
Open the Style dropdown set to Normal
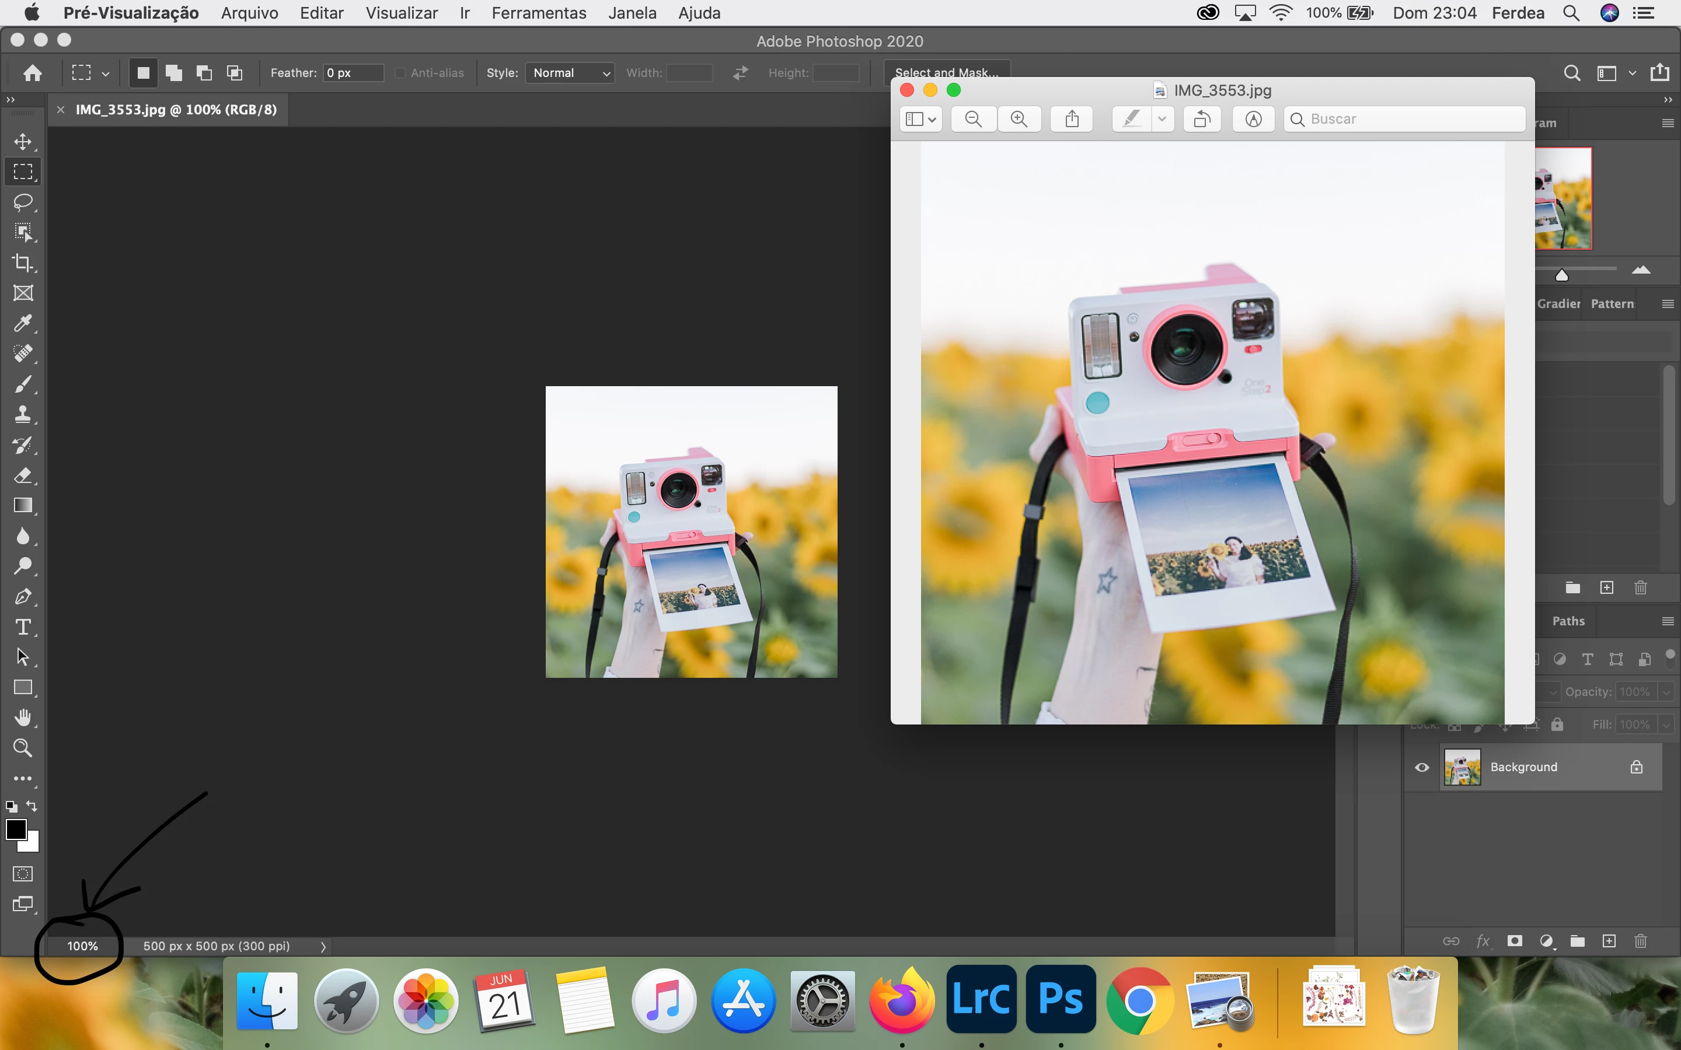tap(570, 73)
